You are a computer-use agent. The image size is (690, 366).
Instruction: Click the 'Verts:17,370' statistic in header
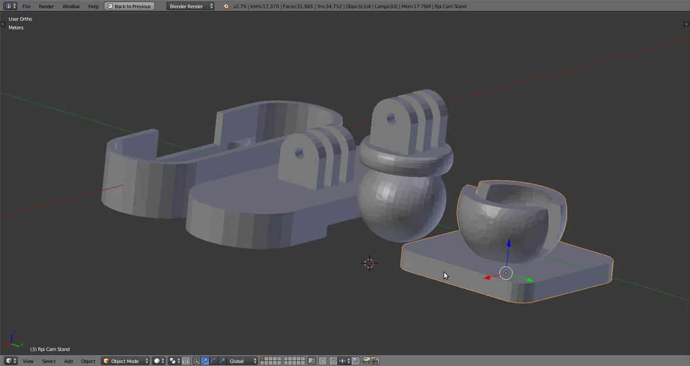pos(264,6)
